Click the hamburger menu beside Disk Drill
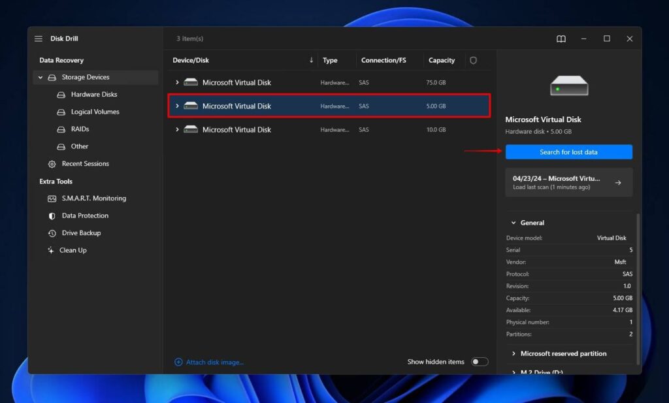 (x=38, y=38)
